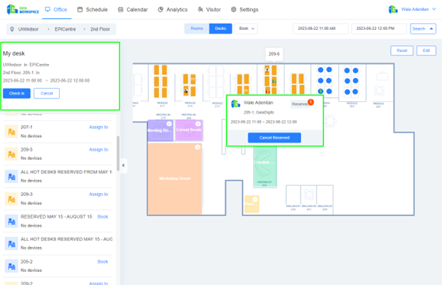This screenshot has height=285, width=442.
Task: Go to the Visitor tab
Action: (209, 9)
